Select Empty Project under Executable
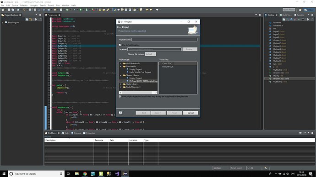 point(136,69)
